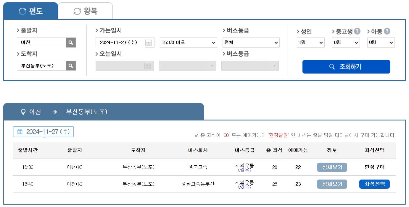409x207 pixels.
Task: Click the 출발지 input field showing 이천
Action: click(x=41, y=42)
